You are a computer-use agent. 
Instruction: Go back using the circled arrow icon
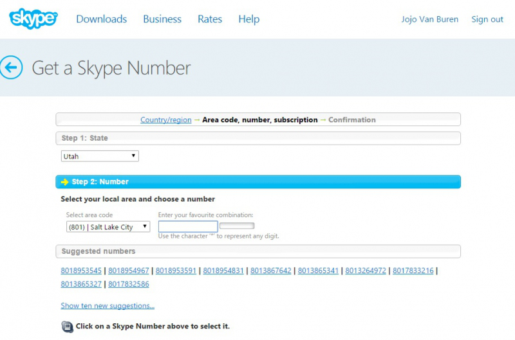[x=11, y=67]
